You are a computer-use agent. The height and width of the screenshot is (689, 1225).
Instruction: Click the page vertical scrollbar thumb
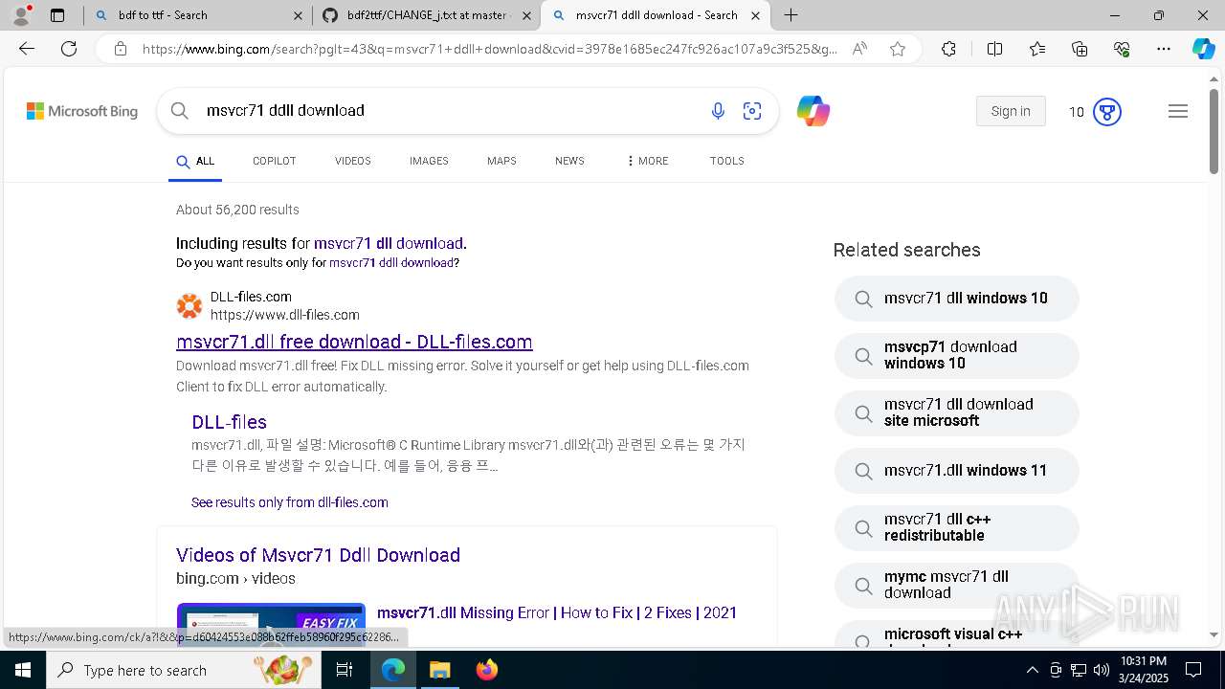[x=1214, y=131]
